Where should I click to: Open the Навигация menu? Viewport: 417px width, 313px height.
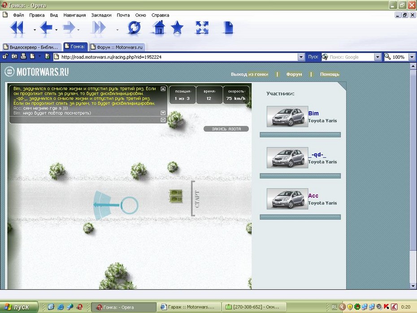74,15
